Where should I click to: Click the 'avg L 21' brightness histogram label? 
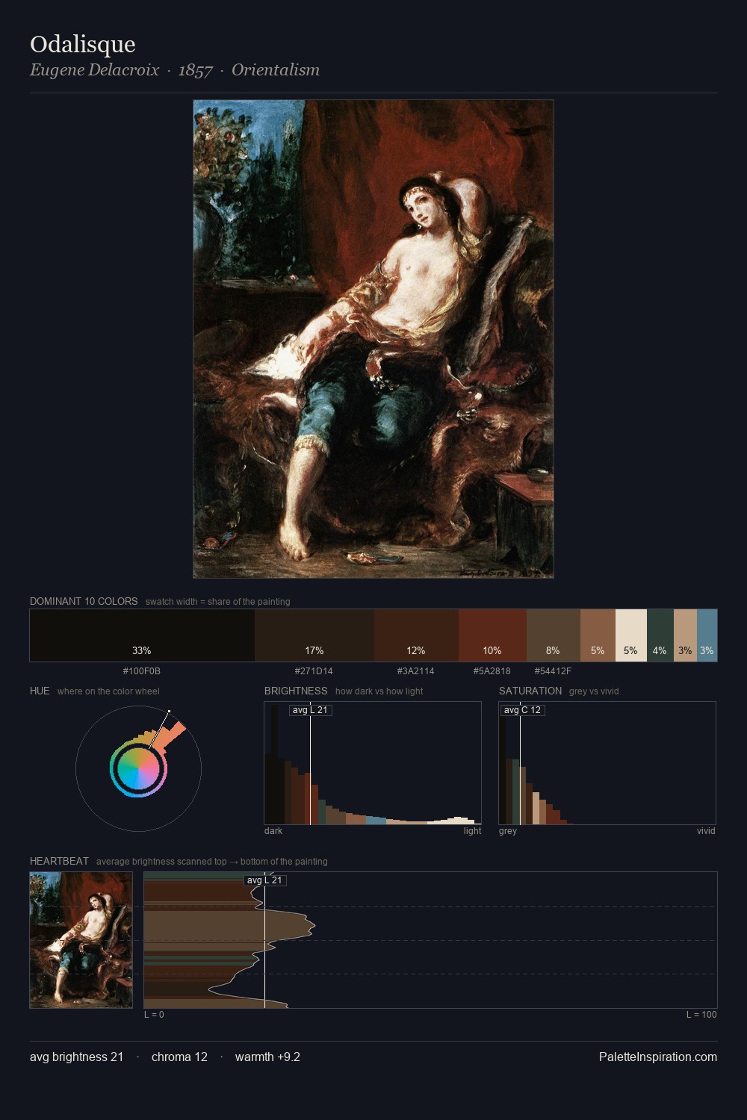(310, 710)
